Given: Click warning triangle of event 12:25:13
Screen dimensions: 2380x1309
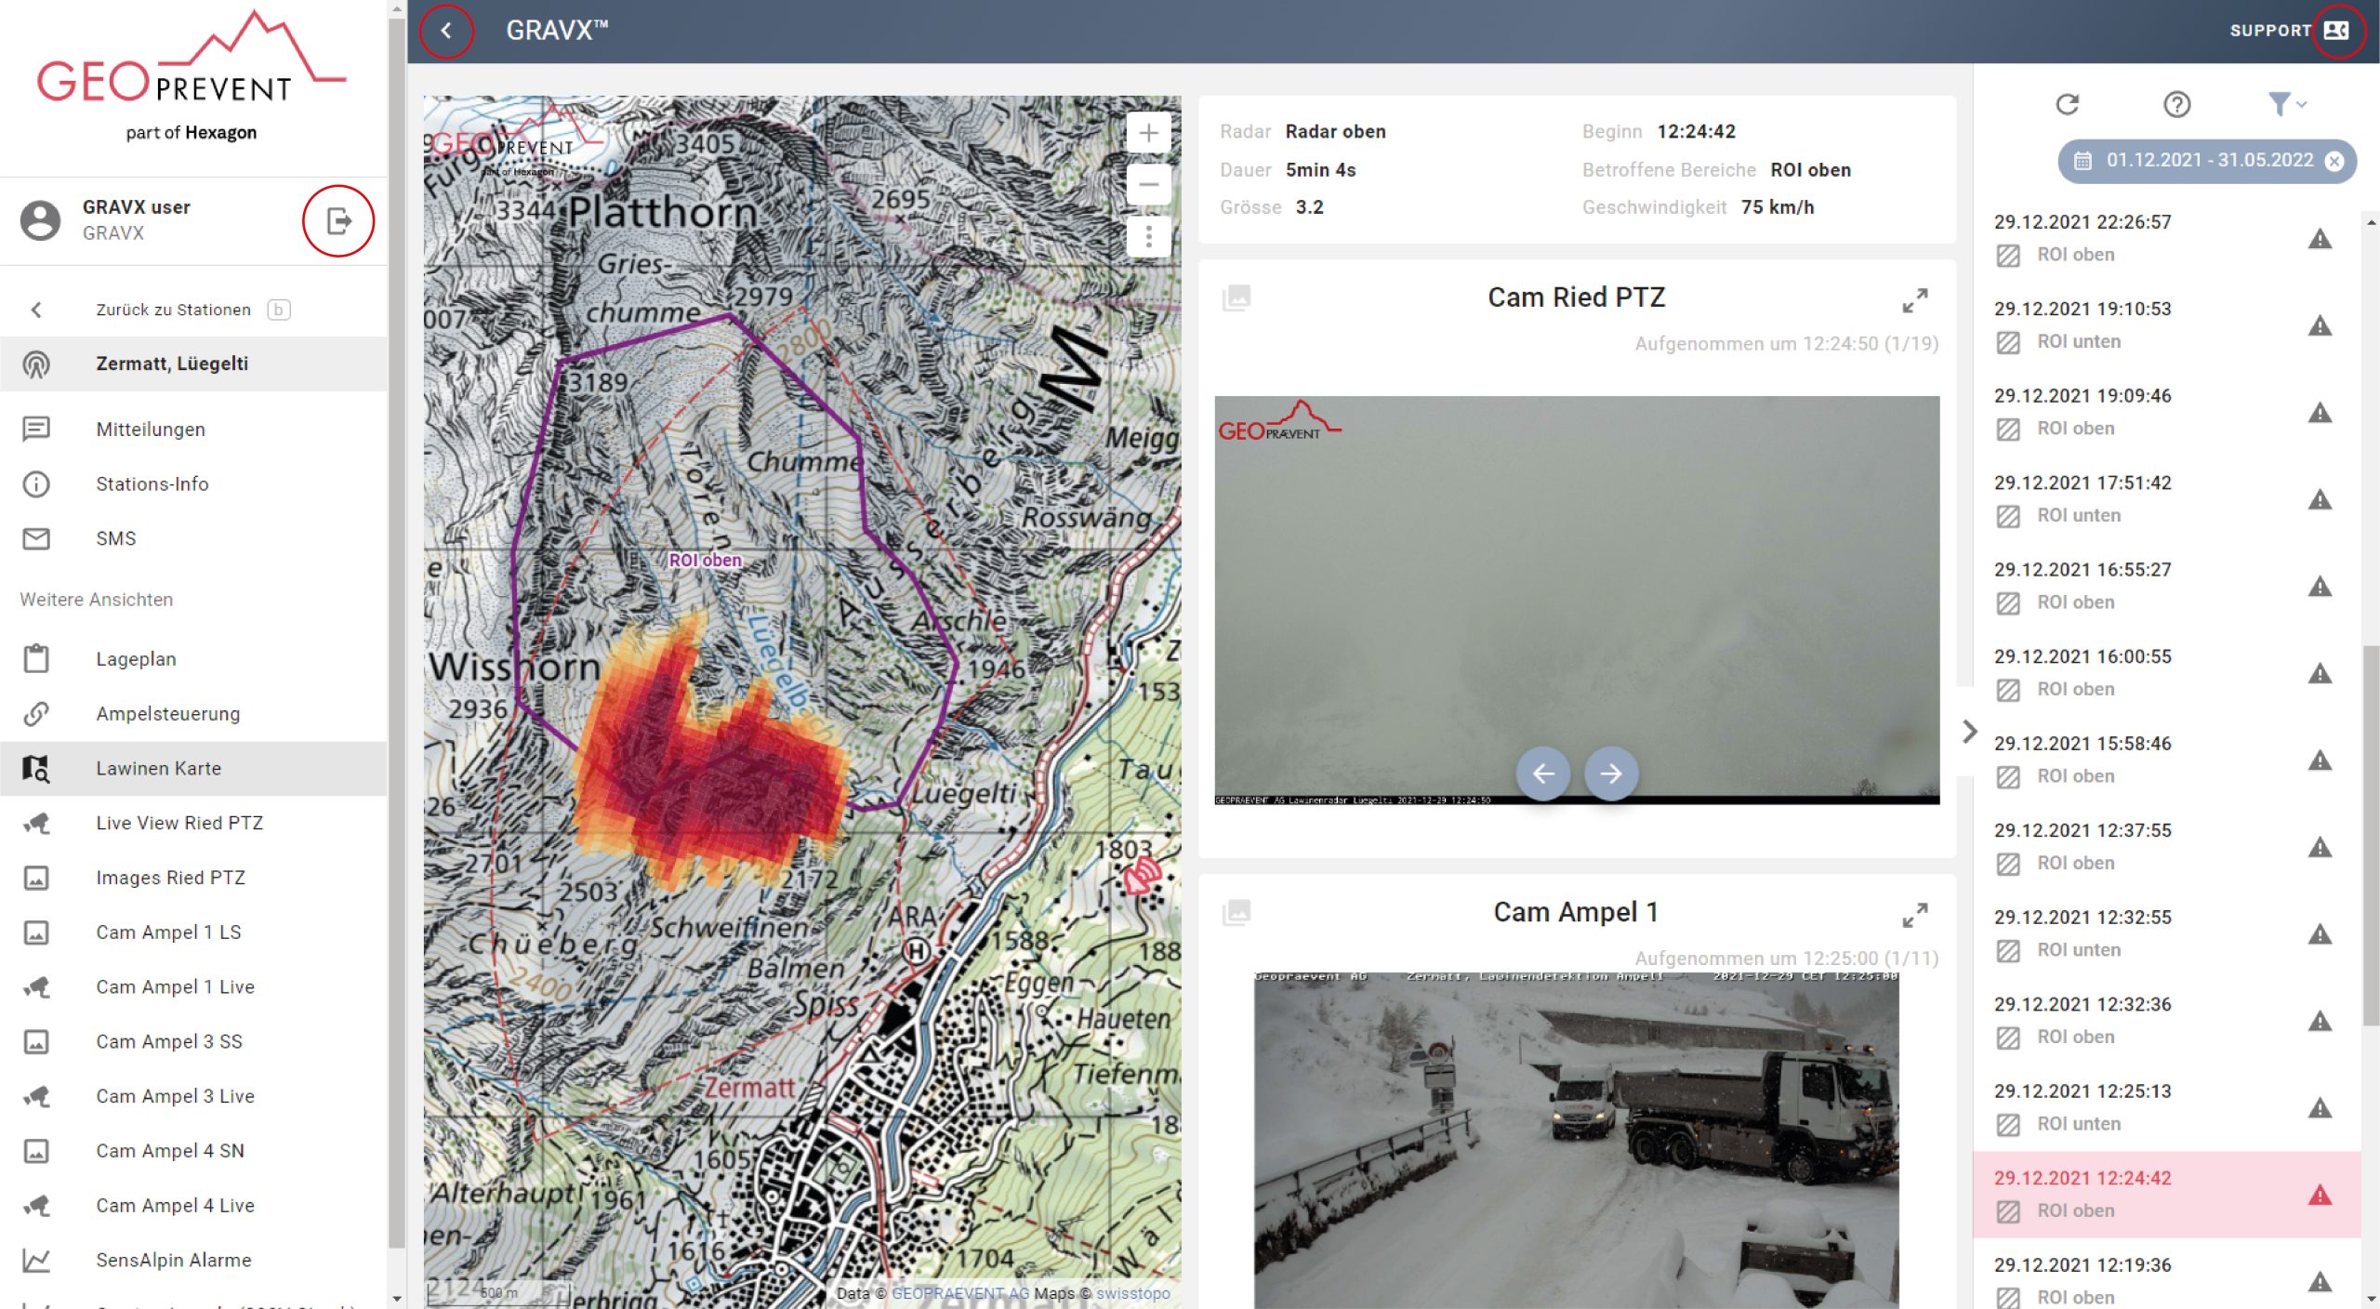Looking at the screenshot, I should [2320, 1108].
